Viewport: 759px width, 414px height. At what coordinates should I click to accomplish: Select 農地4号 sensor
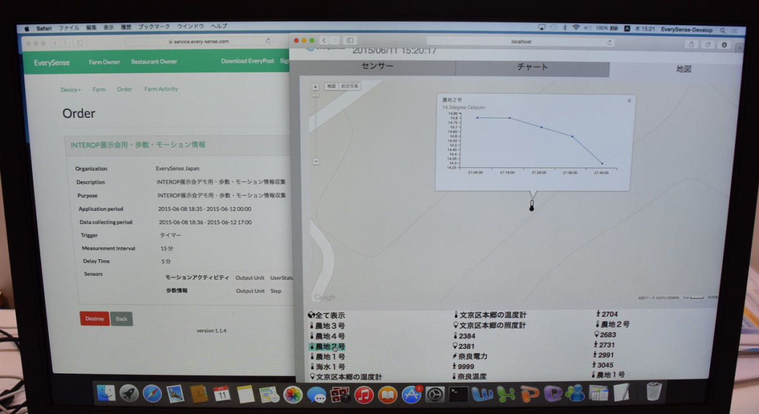327,336
